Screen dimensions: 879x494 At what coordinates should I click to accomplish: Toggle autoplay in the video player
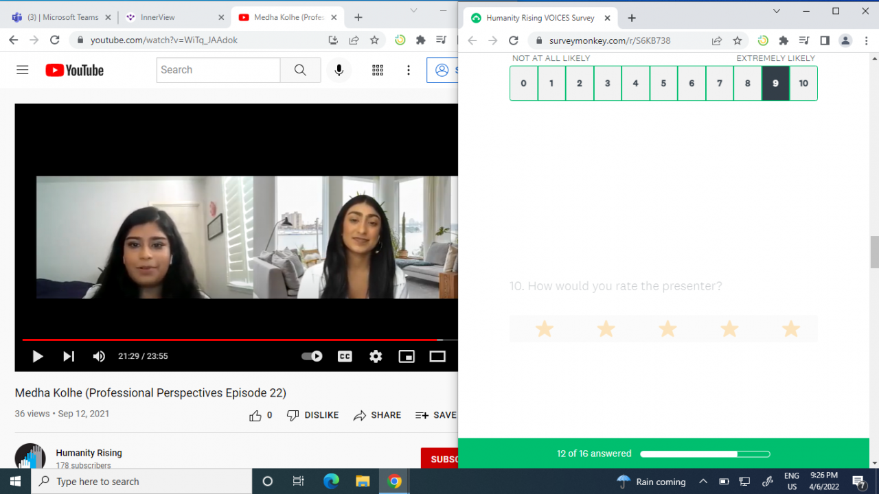pyautogui.click(x=312, y=356)
